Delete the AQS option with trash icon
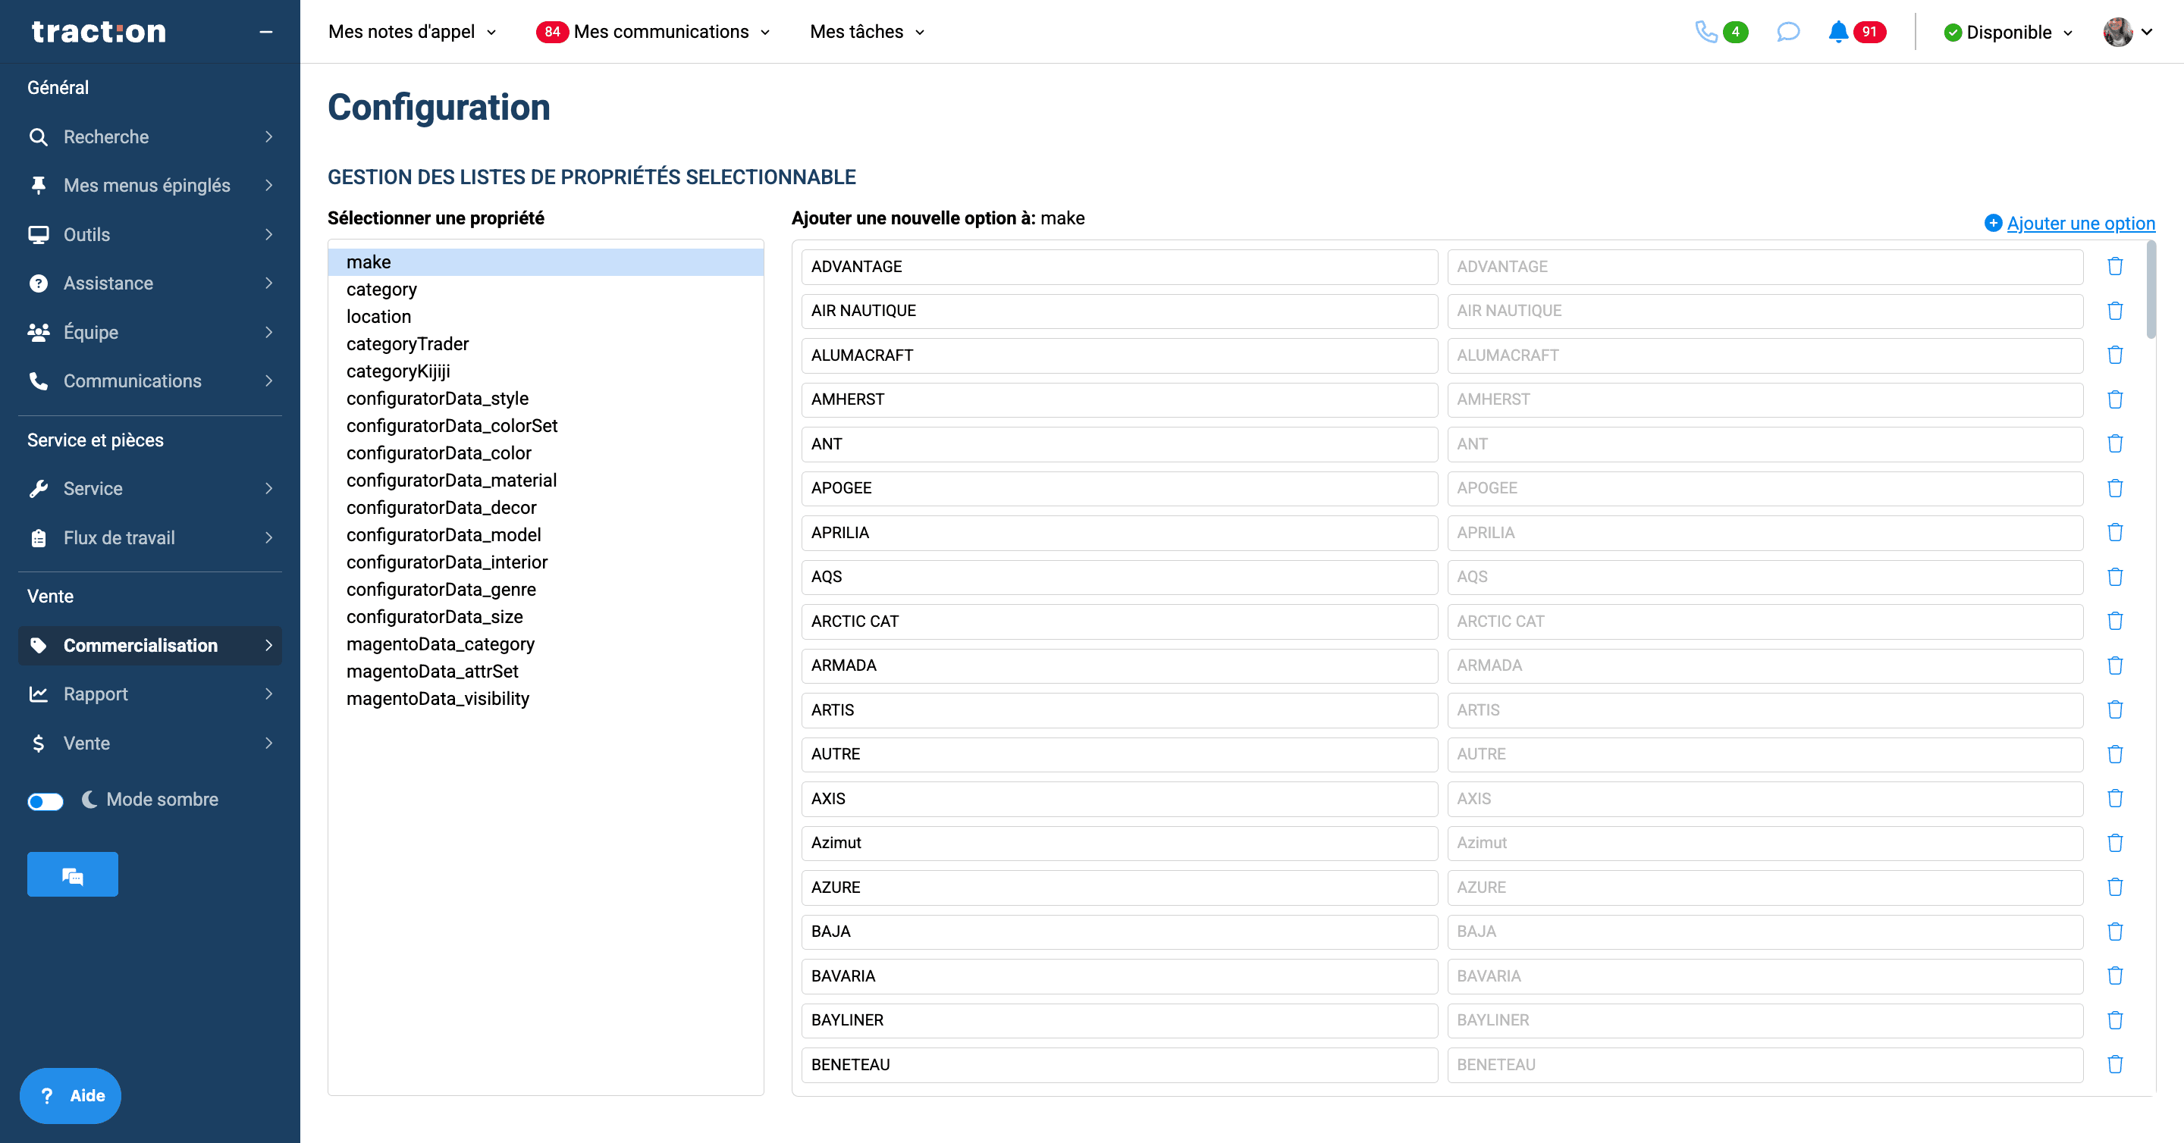 tap(2114, 577)
